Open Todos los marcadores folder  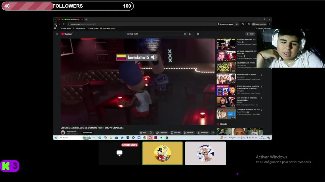[263, 28]
